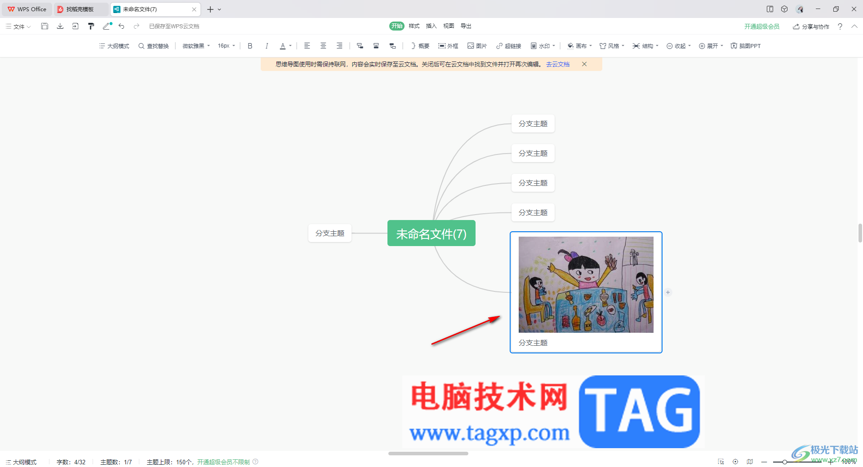Open the font color dropdown arrow

click(x=290, y=46)
